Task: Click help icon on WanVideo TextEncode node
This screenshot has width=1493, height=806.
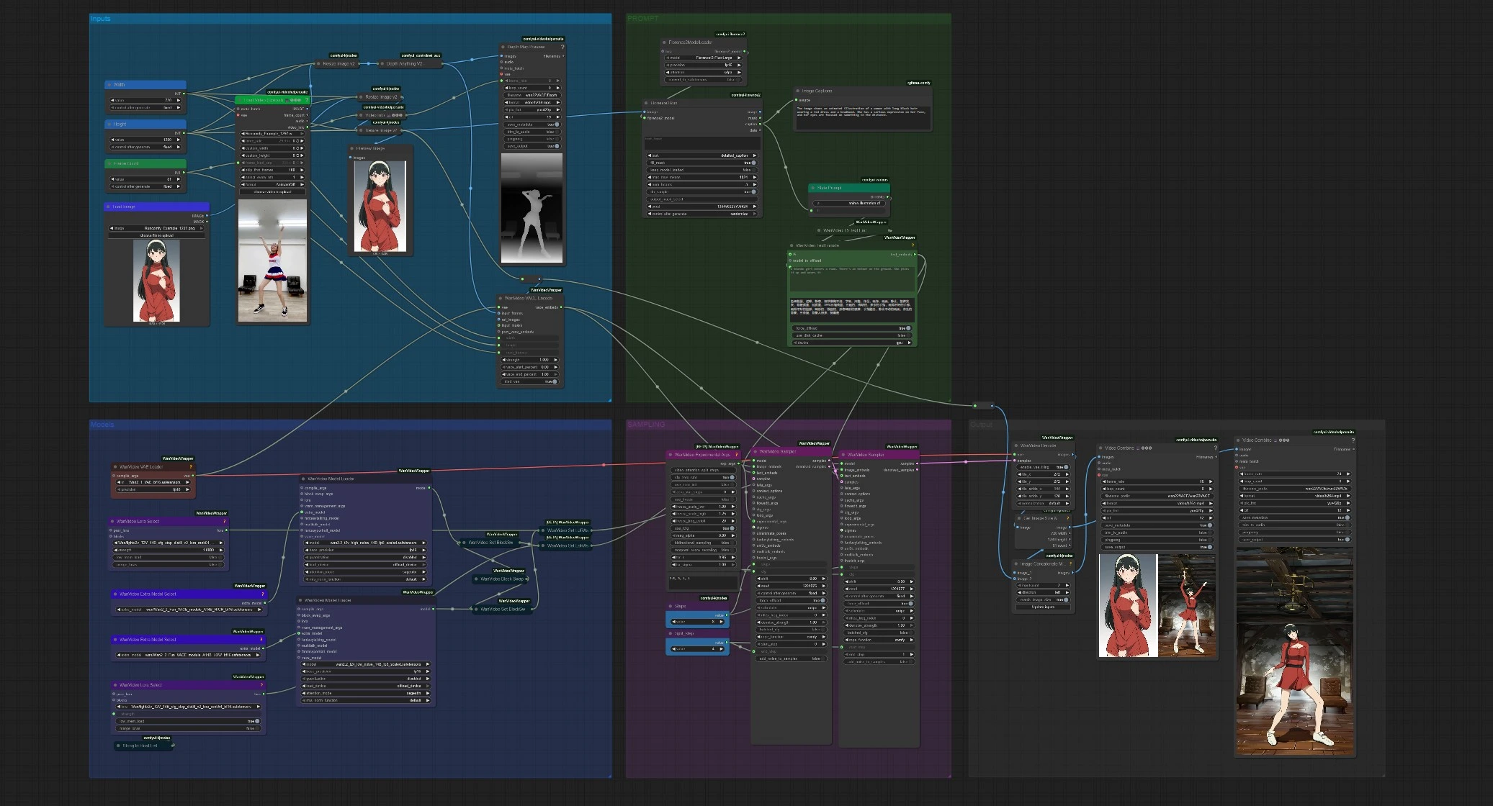Action: tap(913, 245)
